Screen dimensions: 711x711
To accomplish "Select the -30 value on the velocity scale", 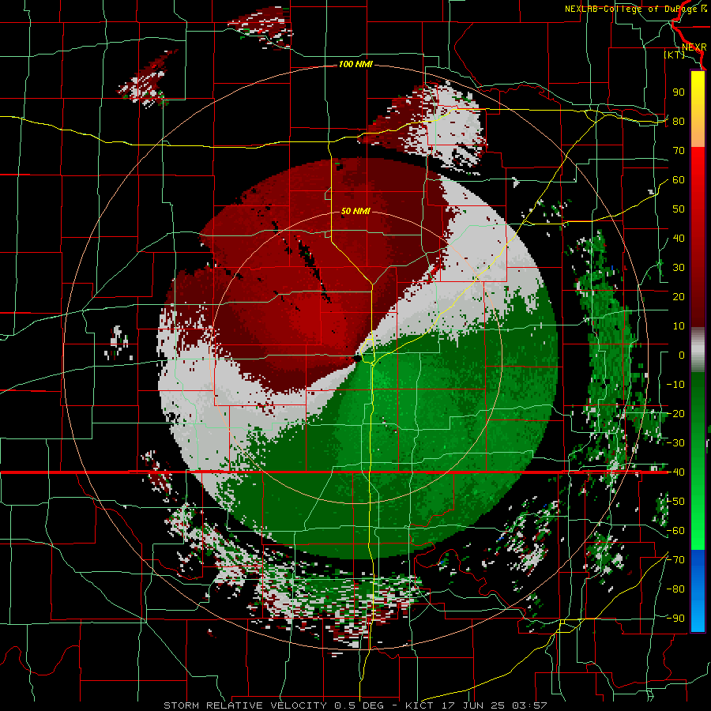I will (675, 443).
